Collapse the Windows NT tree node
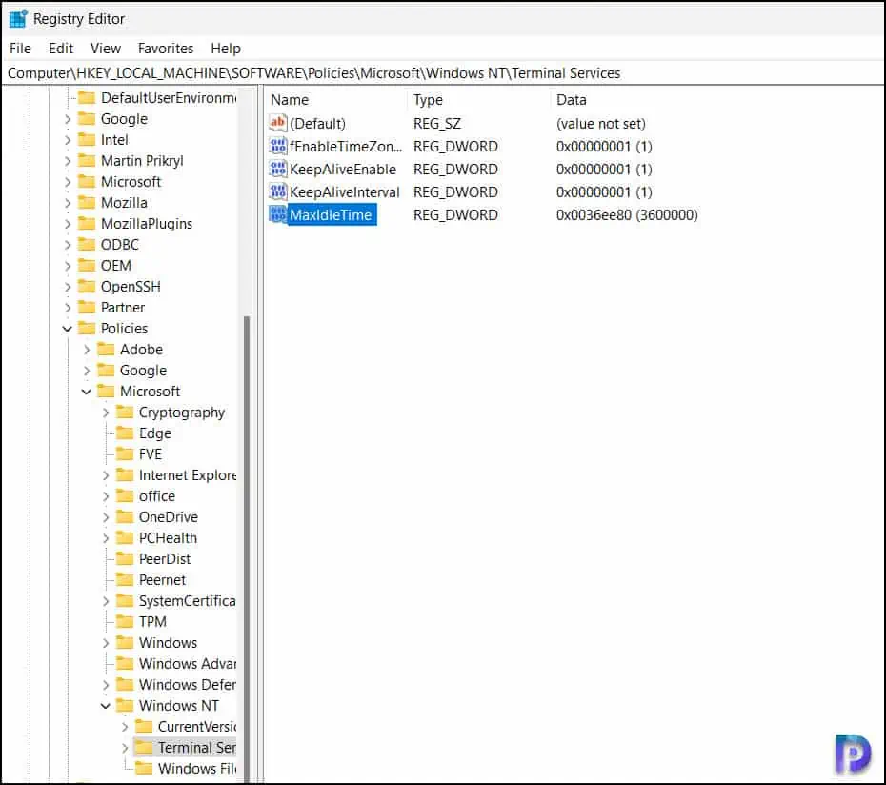Screen dimensions: 886x785 point(106,705)
